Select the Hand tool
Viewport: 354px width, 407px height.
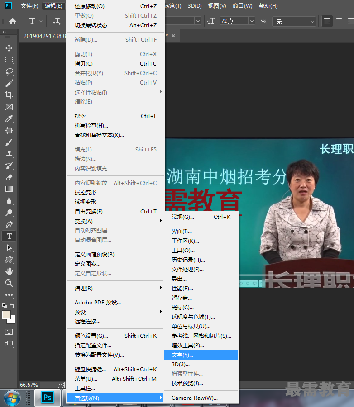tap(9, 271)
